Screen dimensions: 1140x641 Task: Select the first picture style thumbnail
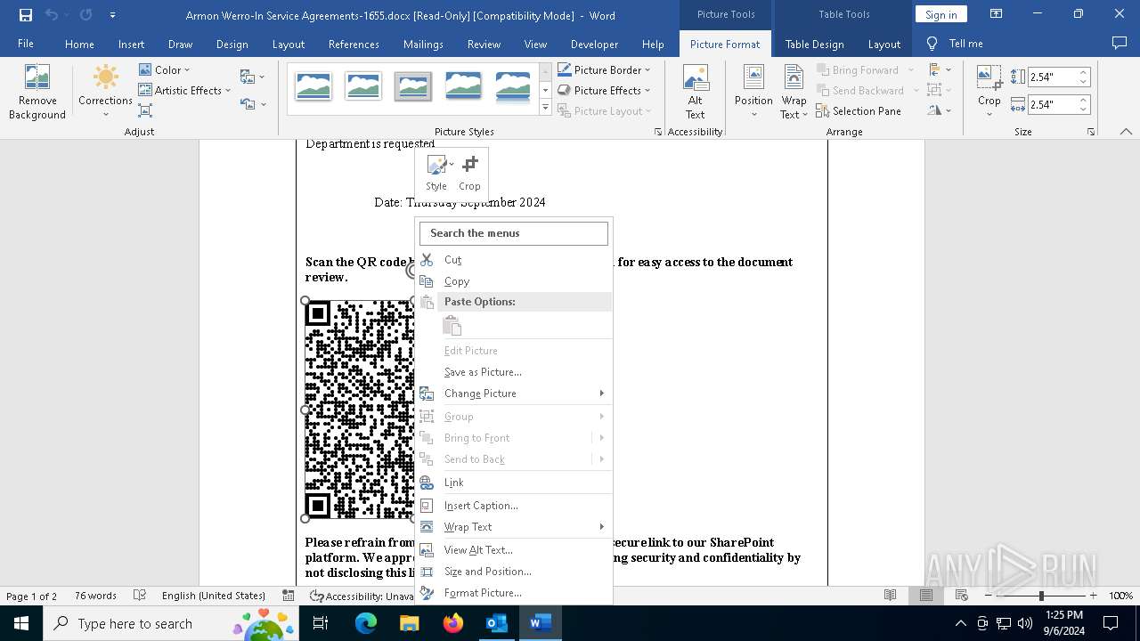[313, 86]
